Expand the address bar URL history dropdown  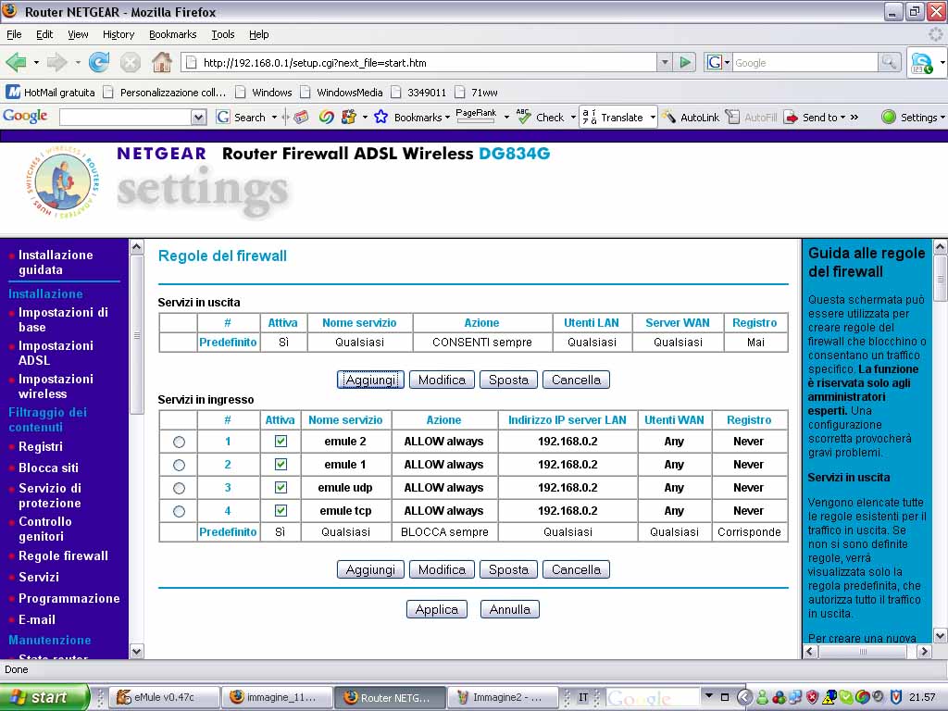click(665, 62)
